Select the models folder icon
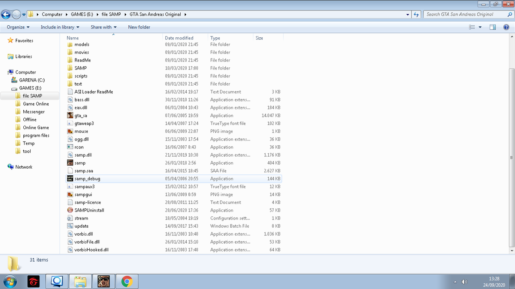The height and width of the screenshot is (289, 515). click(70, 45)
